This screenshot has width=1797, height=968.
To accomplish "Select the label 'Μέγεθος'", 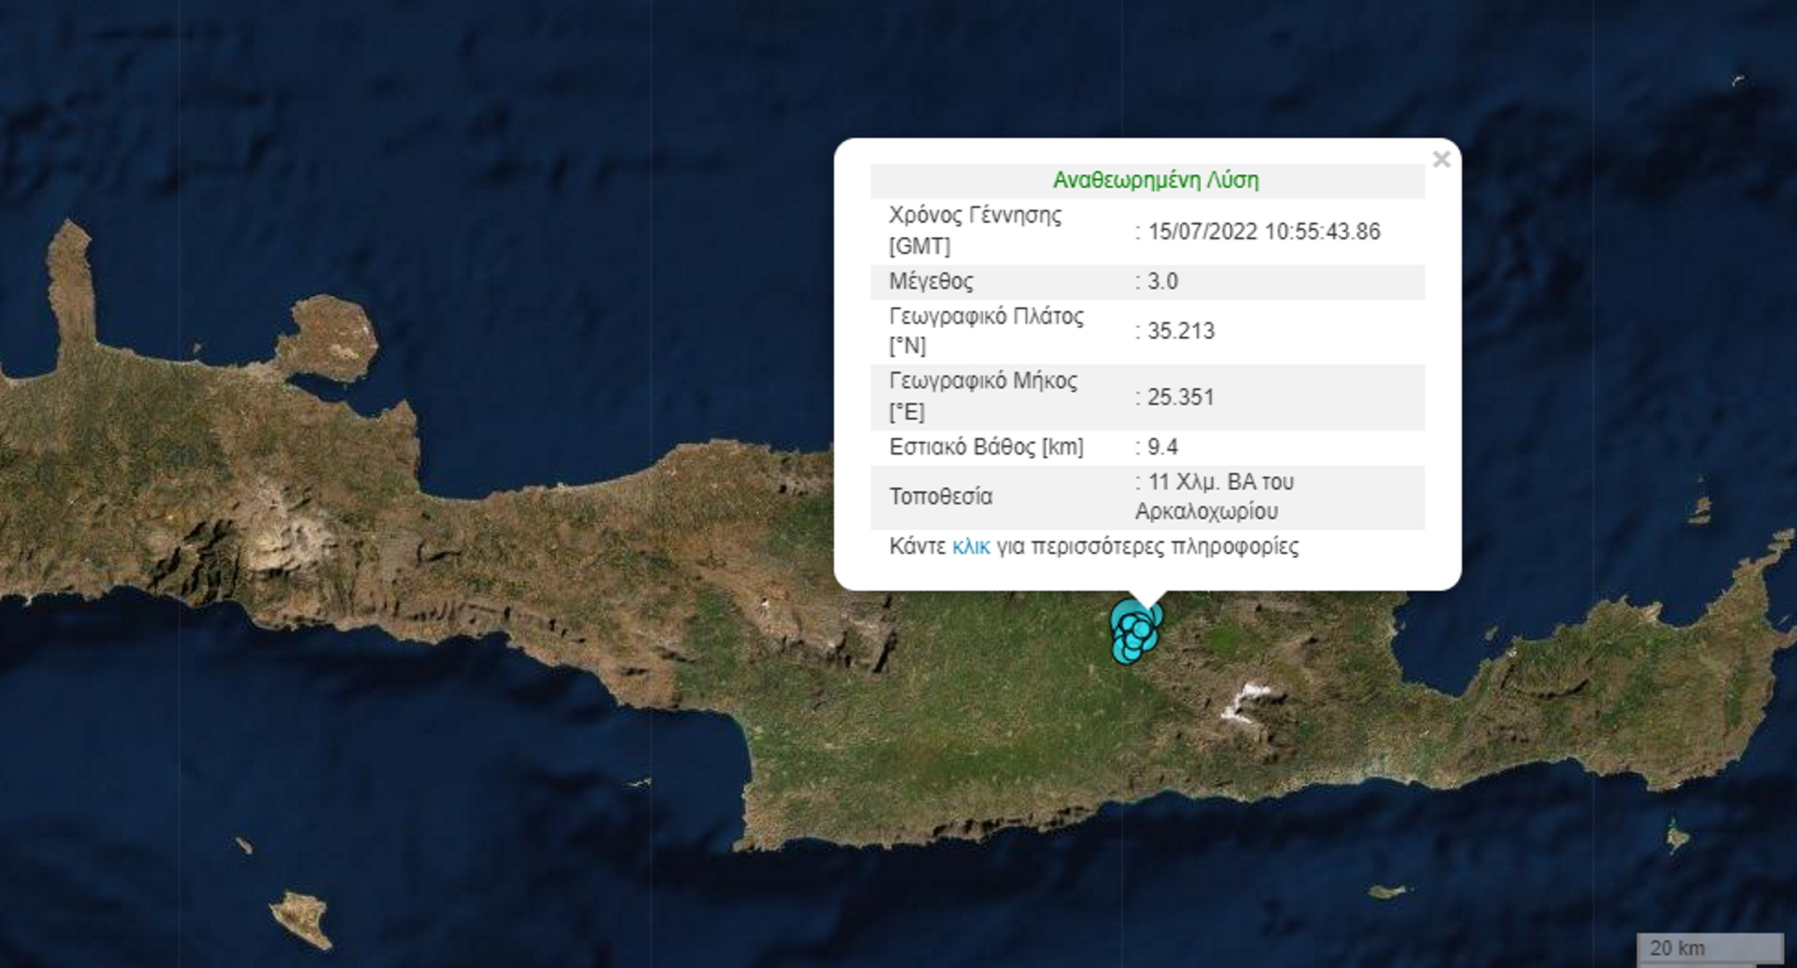I will point(931,281).
